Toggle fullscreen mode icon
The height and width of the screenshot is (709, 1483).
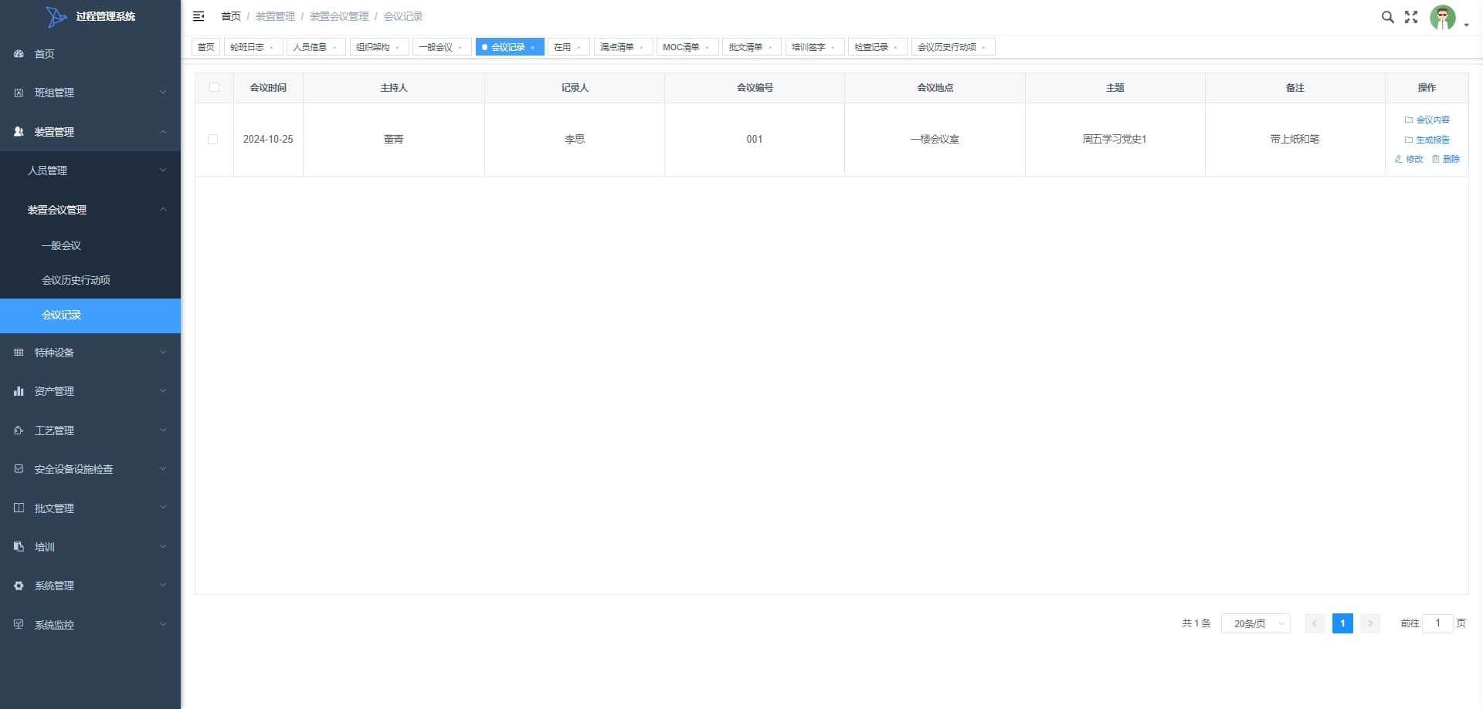click(x=1411, y=17)
